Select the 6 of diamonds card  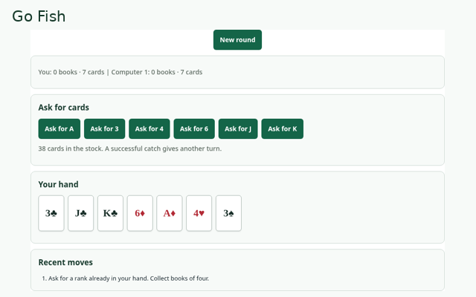(x=140, y=213)
